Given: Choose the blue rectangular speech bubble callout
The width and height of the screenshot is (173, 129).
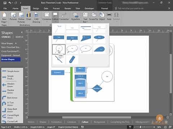Looking at the screenshot, I should (x=72, y=39).
